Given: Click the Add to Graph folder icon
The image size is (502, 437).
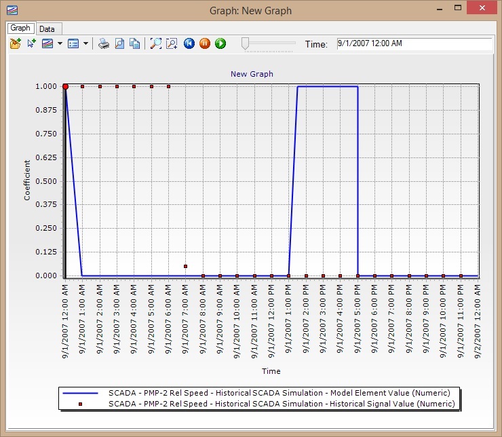Looking at the screenshot, I should tap(15, 44).
